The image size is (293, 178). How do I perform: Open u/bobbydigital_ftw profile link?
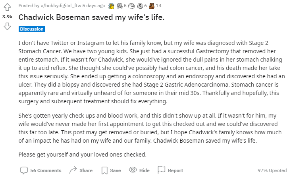61,6
